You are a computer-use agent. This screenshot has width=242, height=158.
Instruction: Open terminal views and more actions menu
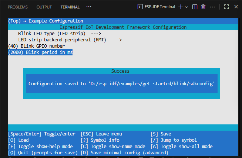point(212,7)
